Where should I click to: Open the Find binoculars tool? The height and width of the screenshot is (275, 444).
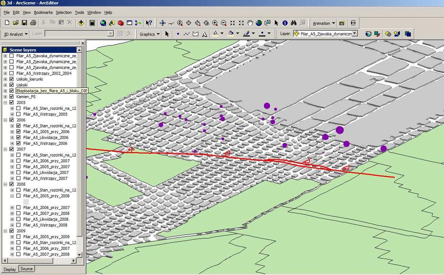[x=294, y=23]
